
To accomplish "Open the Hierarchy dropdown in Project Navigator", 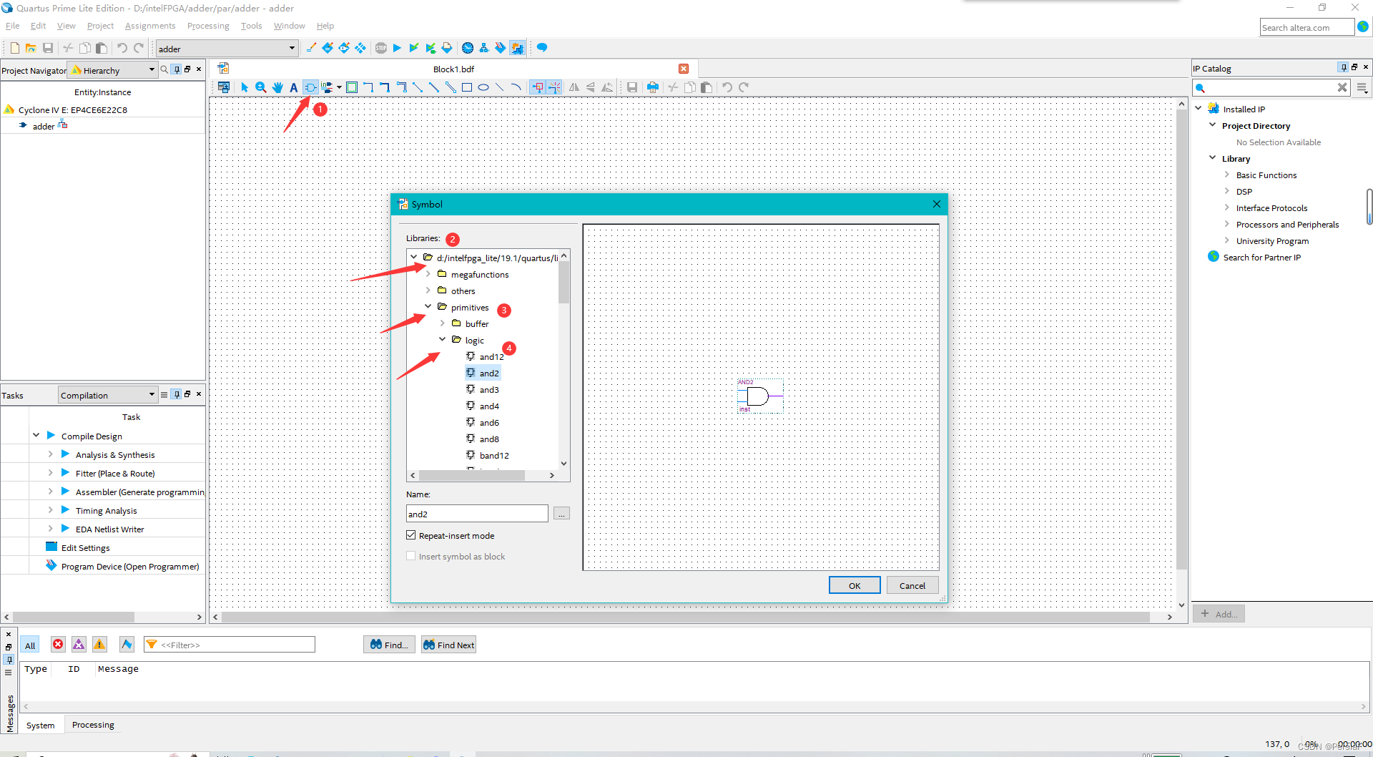I will point(152,70).
